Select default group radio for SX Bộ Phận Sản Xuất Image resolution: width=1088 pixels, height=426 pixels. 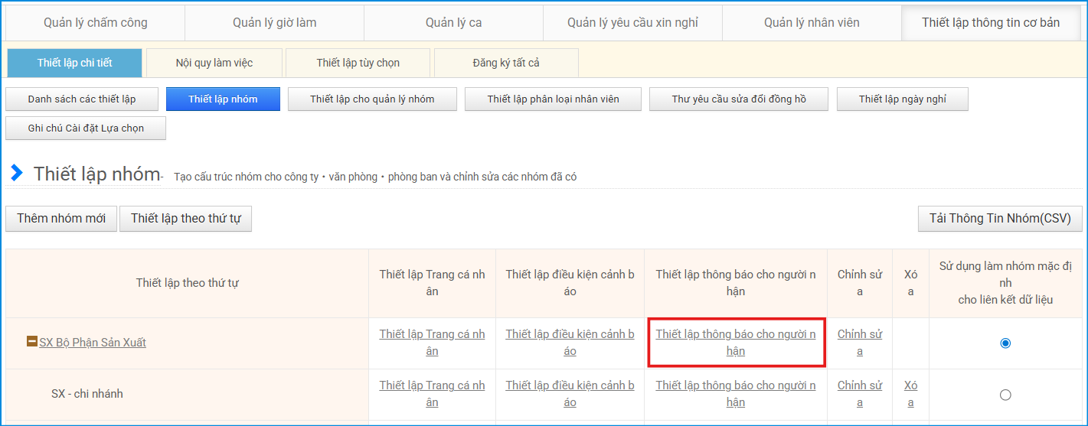[1005, 343]
